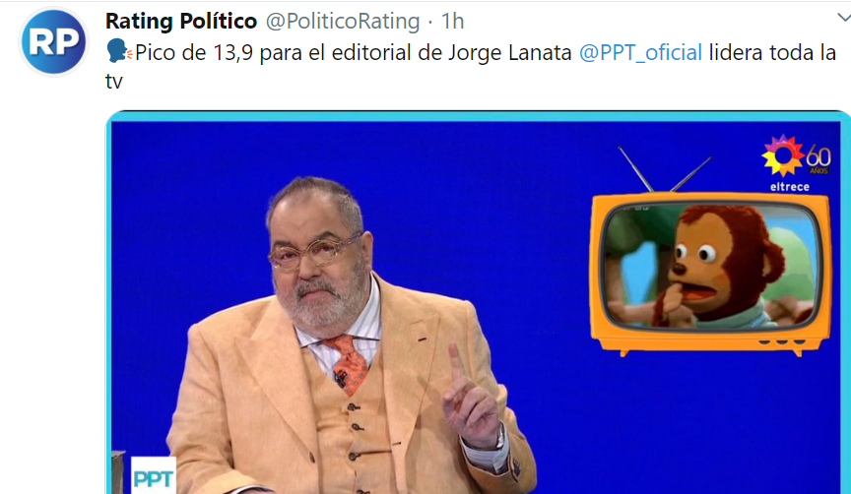Click the words 'lidera toda la'
Image resolution: width=851 pixels, height=494 pixels.
click(772, 52)
